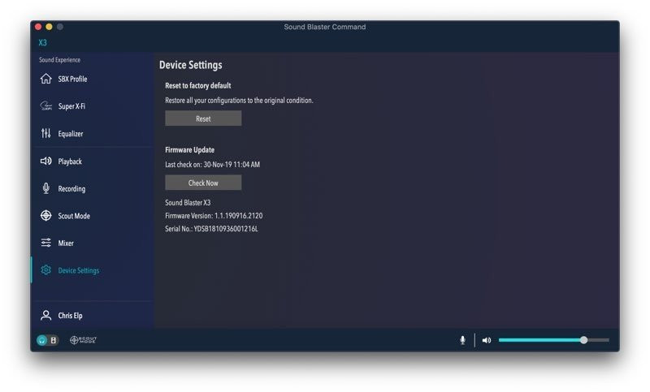The width and height of the screenshot is (650, 392).
Task: Open the Playback section label
Action: tap(70, 162)
